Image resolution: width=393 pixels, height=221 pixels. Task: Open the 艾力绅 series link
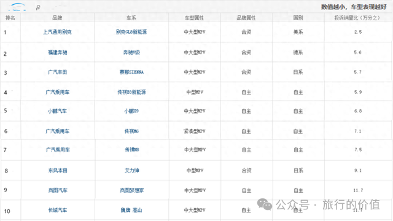click(132, 171)
